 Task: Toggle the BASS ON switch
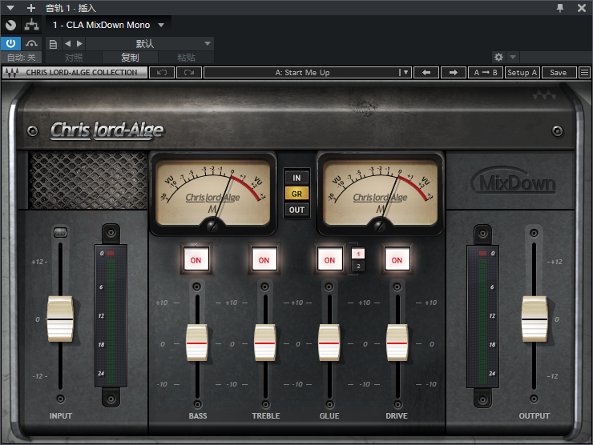[196, 259]
